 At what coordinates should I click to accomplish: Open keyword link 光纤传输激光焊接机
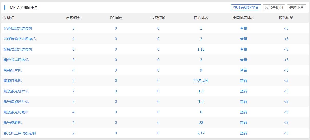[x=20, y=39]
